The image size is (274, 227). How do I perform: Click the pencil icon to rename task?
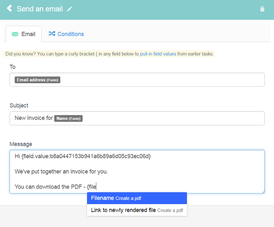point(70,9)
